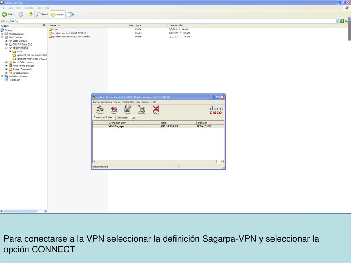Select Shared Documents in folder tree
Image resolution: width=351 pixels, height=263 pixels.
pyautogui.click(x=22, y=69)
